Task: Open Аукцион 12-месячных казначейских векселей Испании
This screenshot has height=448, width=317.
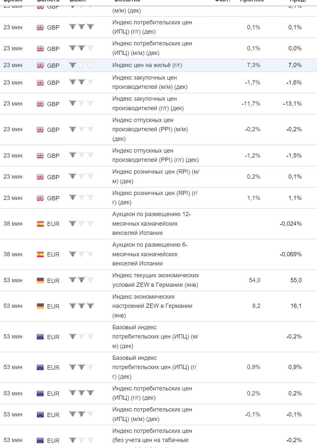Action: (151, 224)
